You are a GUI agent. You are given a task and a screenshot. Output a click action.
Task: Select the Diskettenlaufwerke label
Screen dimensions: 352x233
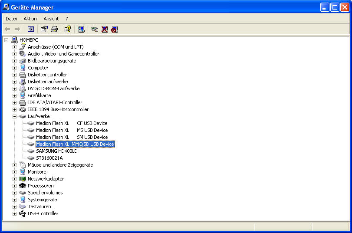point(48,82)
